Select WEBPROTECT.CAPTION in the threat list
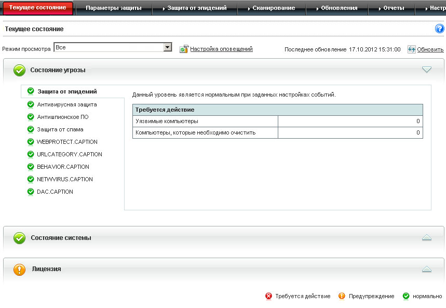446x308 pixels. click(67, 142)
